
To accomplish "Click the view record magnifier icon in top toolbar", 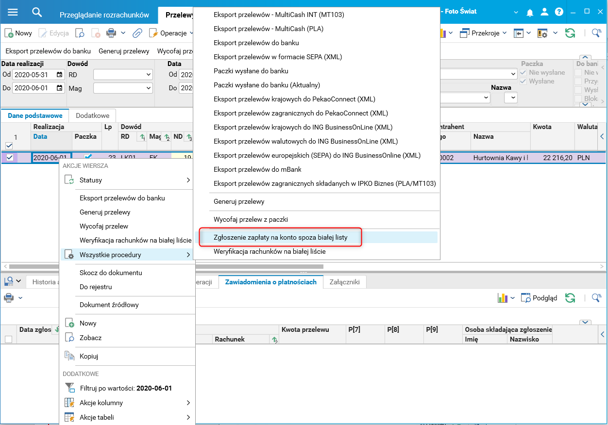I will [x=80, y=33].
